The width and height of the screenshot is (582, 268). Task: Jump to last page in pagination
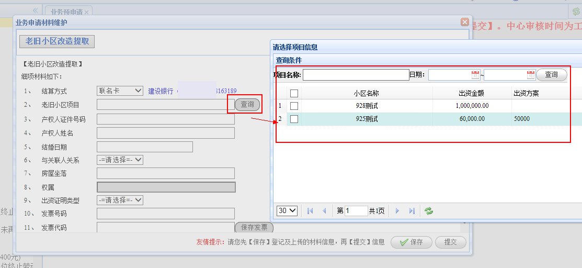pos(412,210)
